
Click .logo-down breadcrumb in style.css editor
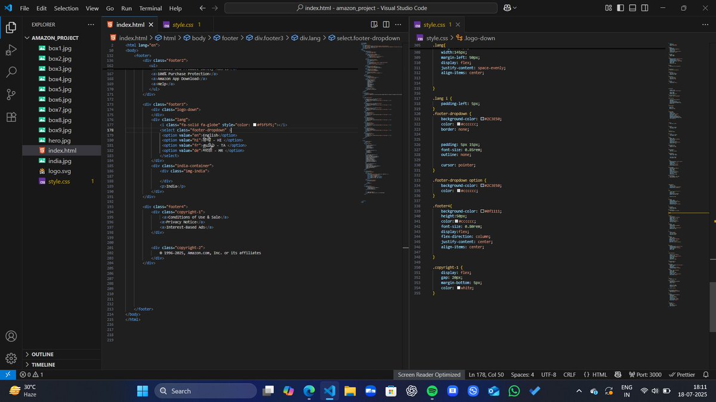pos(475,38)
